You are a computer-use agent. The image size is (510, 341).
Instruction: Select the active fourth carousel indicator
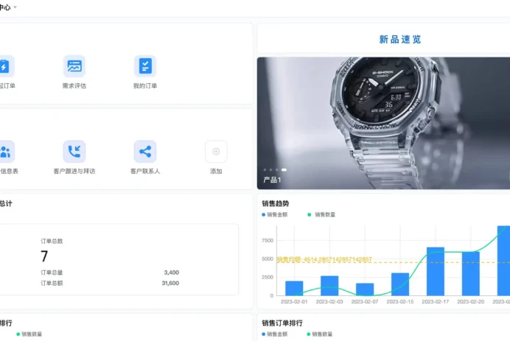(284, 169)
